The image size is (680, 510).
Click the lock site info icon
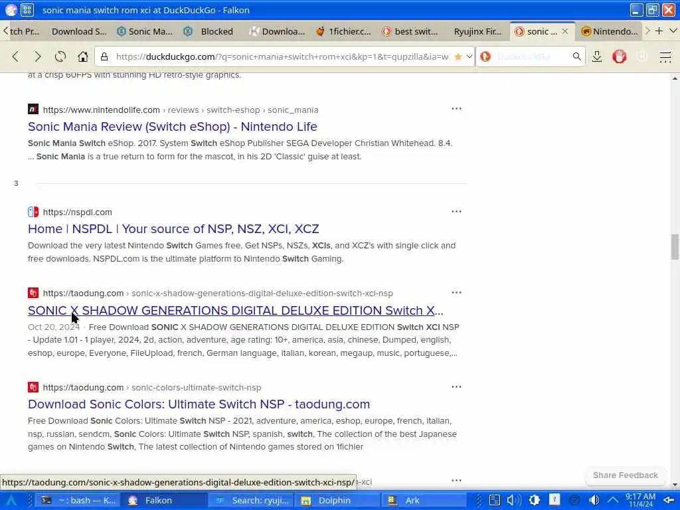tap(104, 56)
